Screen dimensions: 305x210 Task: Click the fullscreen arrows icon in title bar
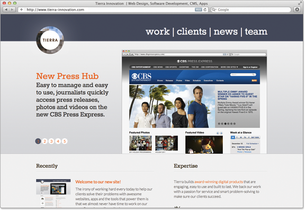click(300, 3)
